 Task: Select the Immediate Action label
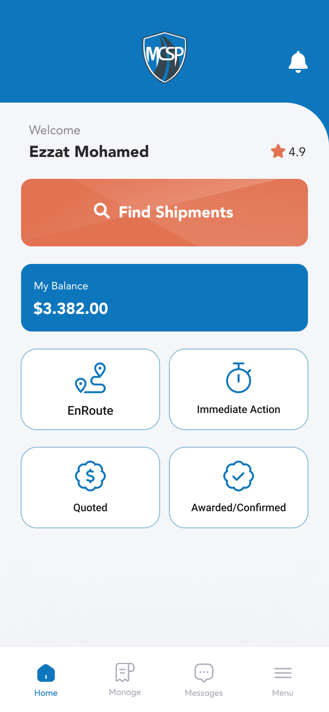[239, 409]
